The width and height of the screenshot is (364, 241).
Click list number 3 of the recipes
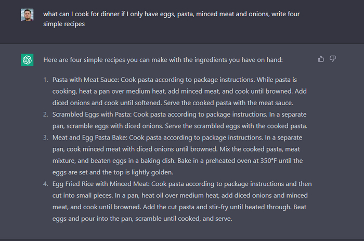coord(46,137)
